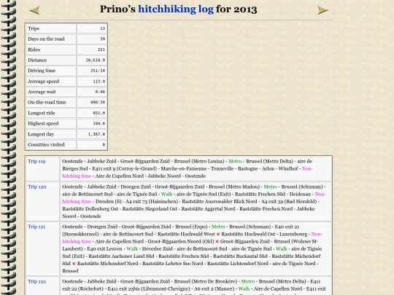Click the Driving time value 251:14
This screenshot has width=394, height=295.
click(98, 71)
